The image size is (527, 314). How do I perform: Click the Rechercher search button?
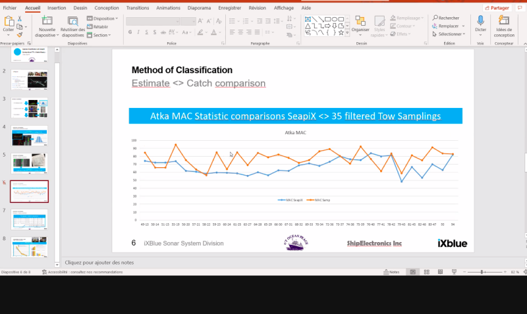tap(446, 18)
